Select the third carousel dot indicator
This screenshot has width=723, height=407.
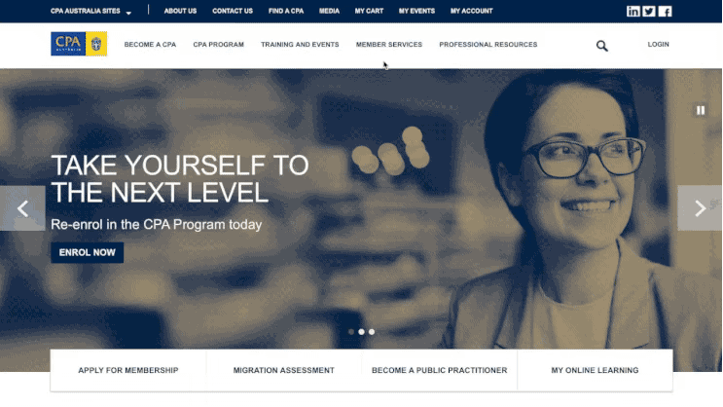point(372,332)
